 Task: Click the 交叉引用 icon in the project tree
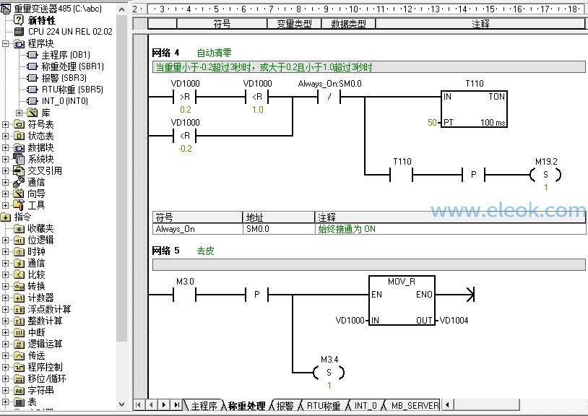[x=19, y=170]
